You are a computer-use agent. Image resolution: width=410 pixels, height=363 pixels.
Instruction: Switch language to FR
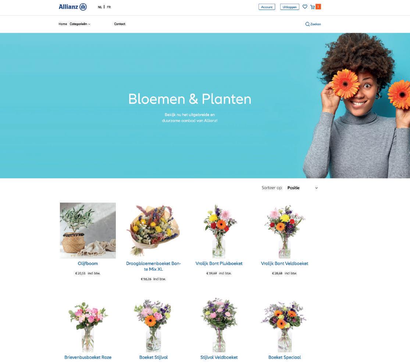(109, 7)
